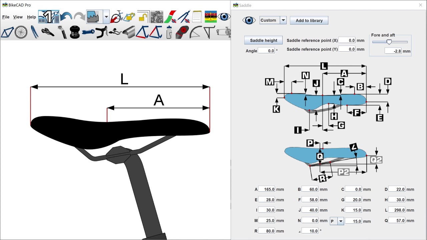Click dimension K input field
This screenshot has width=427, height=240.
(353, 210)
